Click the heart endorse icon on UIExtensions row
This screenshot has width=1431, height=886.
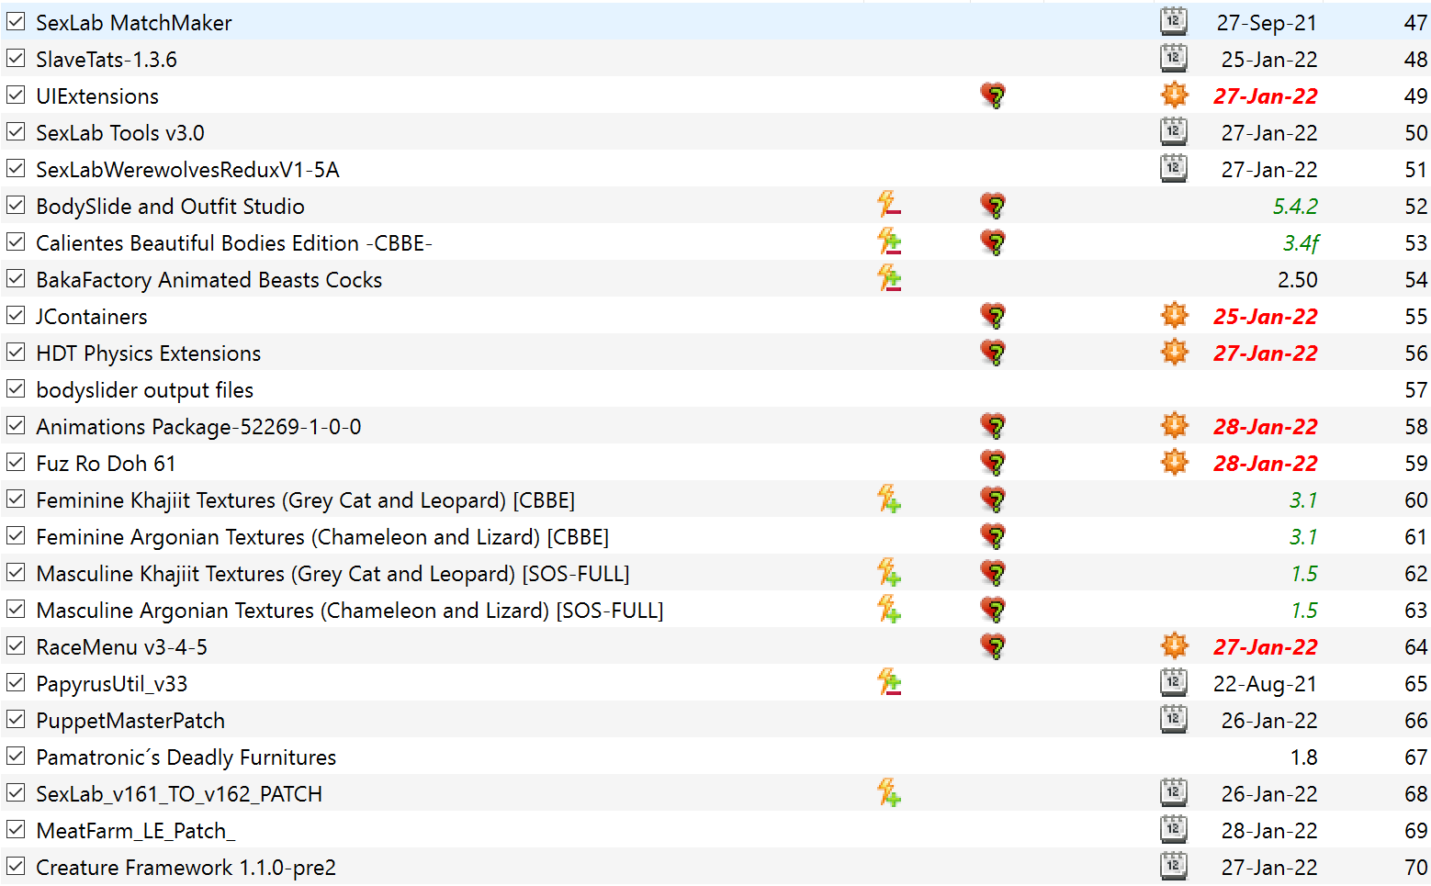[x=993, y=95]
